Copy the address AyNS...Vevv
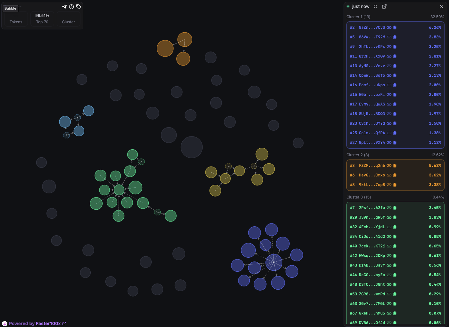The width and height of the screenshot is (449, 327). point(395,66)
